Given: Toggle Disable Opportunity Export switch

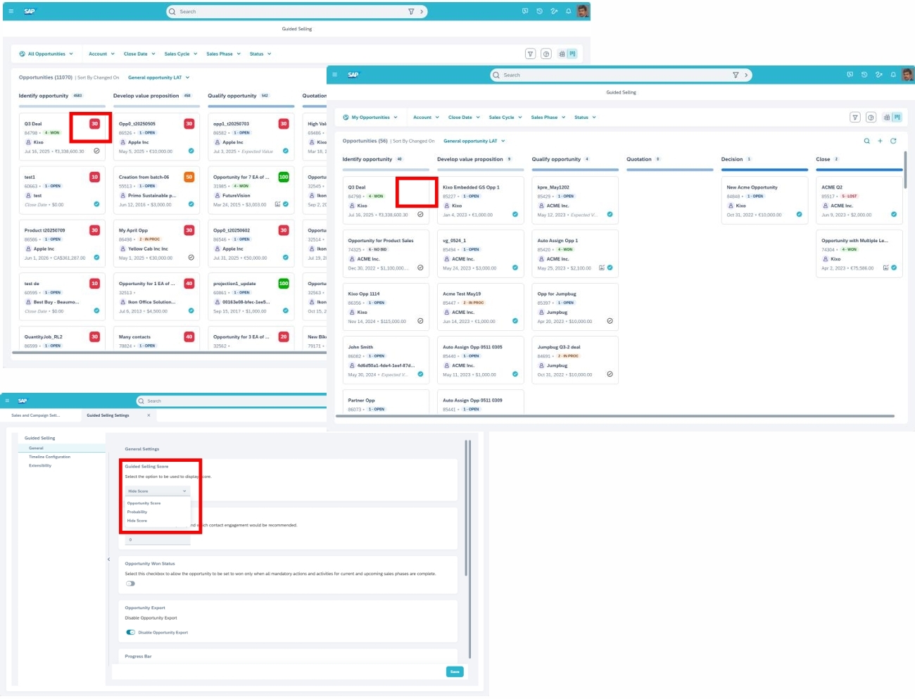Looking at the screenshot, I should [130, 632].
